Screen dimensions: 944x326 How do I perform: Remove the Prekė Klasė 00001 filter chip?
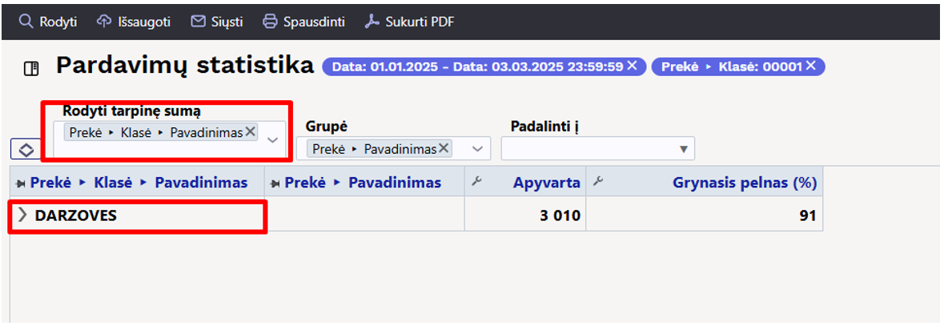tap(810, 66)
